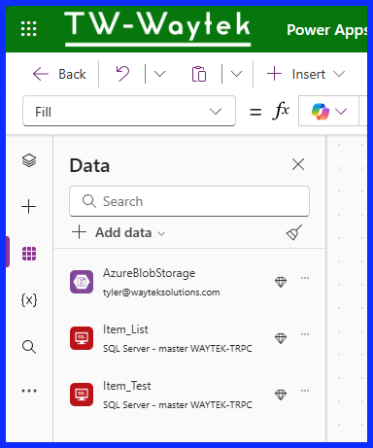Open more options for AzureBlobStorage

305,278
